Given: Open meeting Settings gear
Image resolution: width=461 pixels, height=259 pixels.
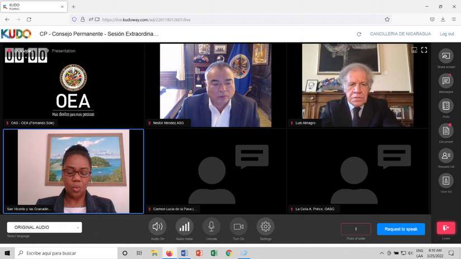Looking at the screenshot, I should (265, 227).
